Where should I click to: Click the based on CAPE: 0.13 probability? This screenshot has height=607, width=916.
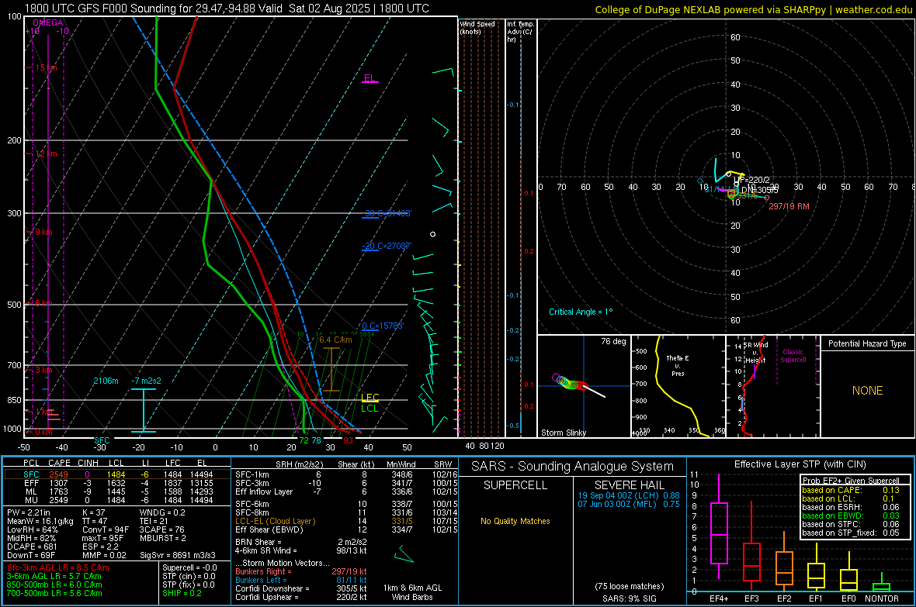851,490
